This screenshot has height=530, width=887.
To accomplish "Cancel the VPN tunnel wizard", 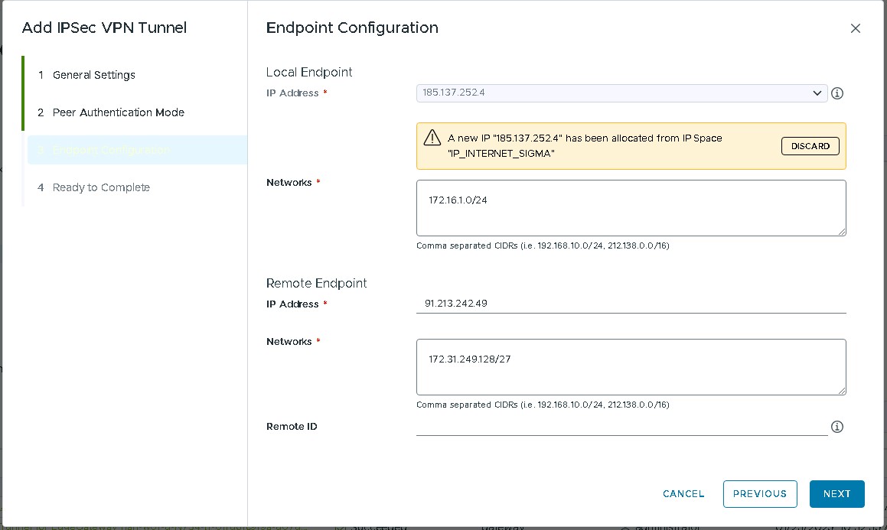I will click(683, 494).
